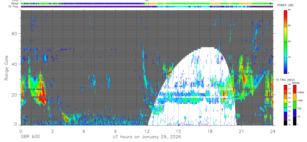Click the Noise level color strip above the plot
This screenshot has height=142, width=307.
pyautogui.click(x=147, y=4)
